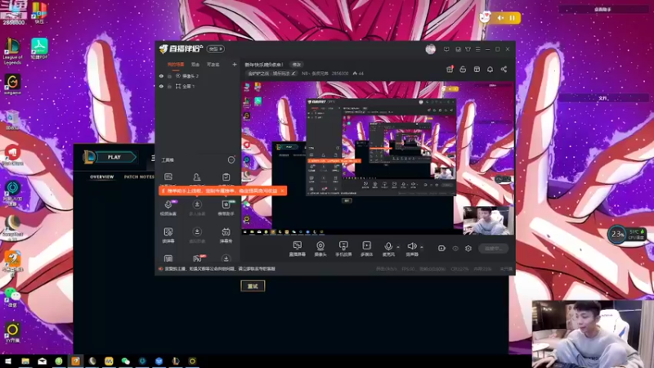Open streaming settings gear icon
Screen dimensions: 654x368
468,249
